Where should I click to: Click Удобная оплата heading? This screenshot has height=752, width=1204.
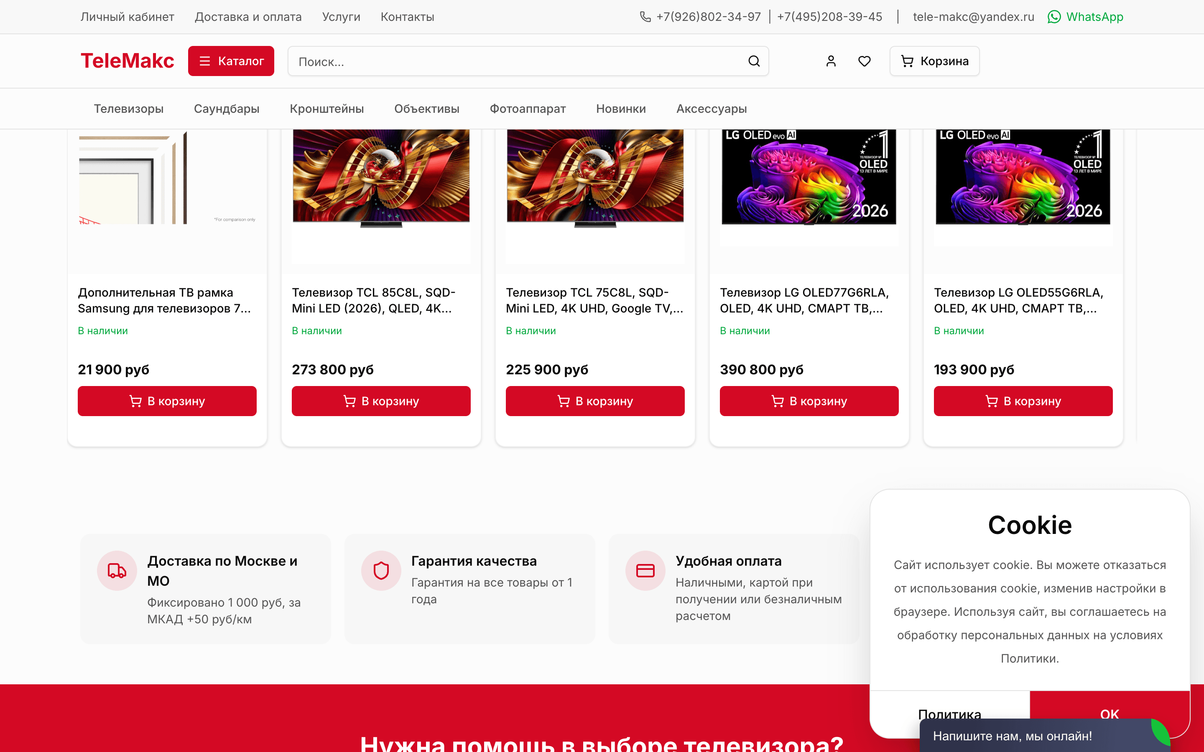(x=728, y=561)
